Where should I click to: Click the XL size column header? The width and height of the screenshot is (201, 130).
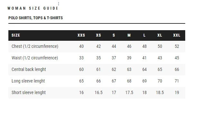160,35
